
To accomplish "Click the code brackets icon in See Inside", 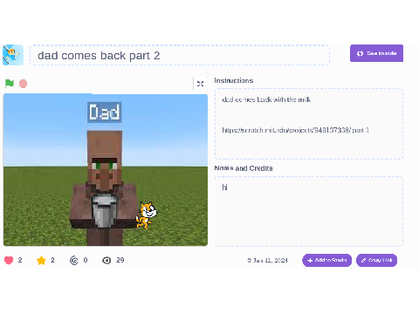I will click(x=360, y=53).
